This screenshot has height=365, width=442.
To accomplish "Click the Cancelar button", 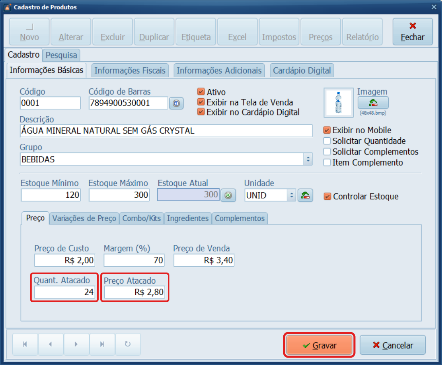I will point(392,345).
